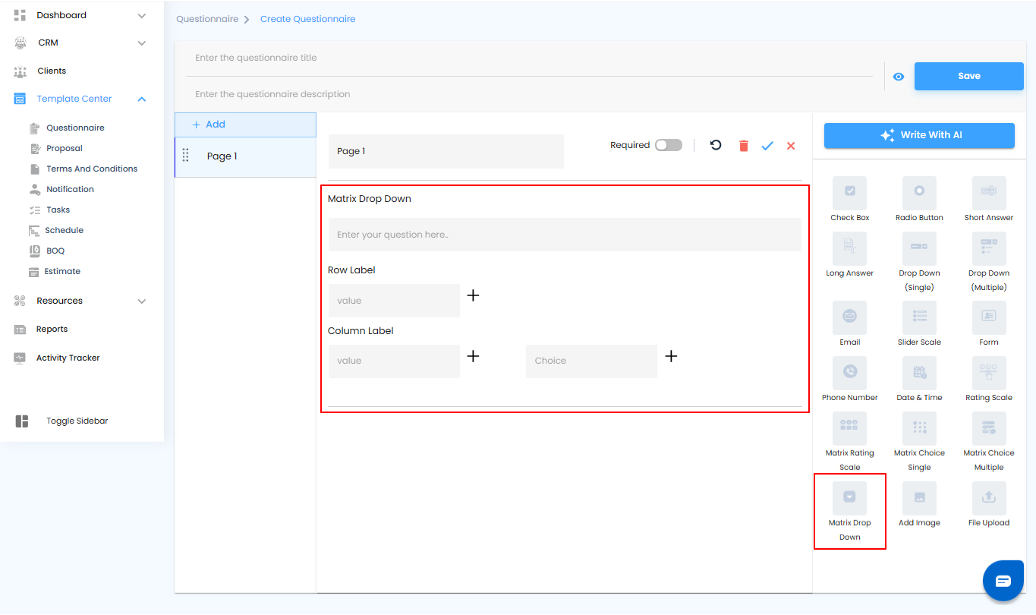Image resolution: width=1036 pixels, height=615 pixels.
Task: Add a Date & Time field
Action: 919,373
